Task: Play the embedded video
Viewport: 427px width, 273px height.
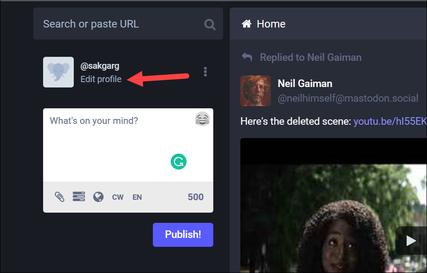Action: click(x=411, y=241)
